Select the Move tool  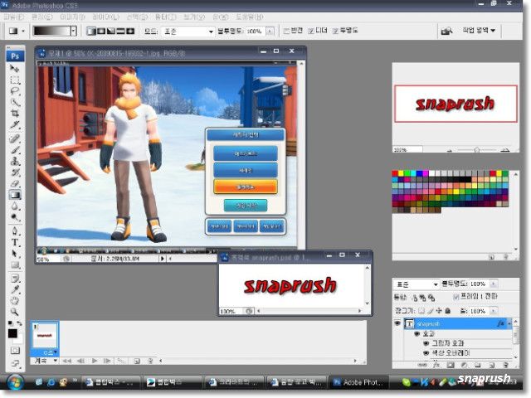(x=15, y=69)
